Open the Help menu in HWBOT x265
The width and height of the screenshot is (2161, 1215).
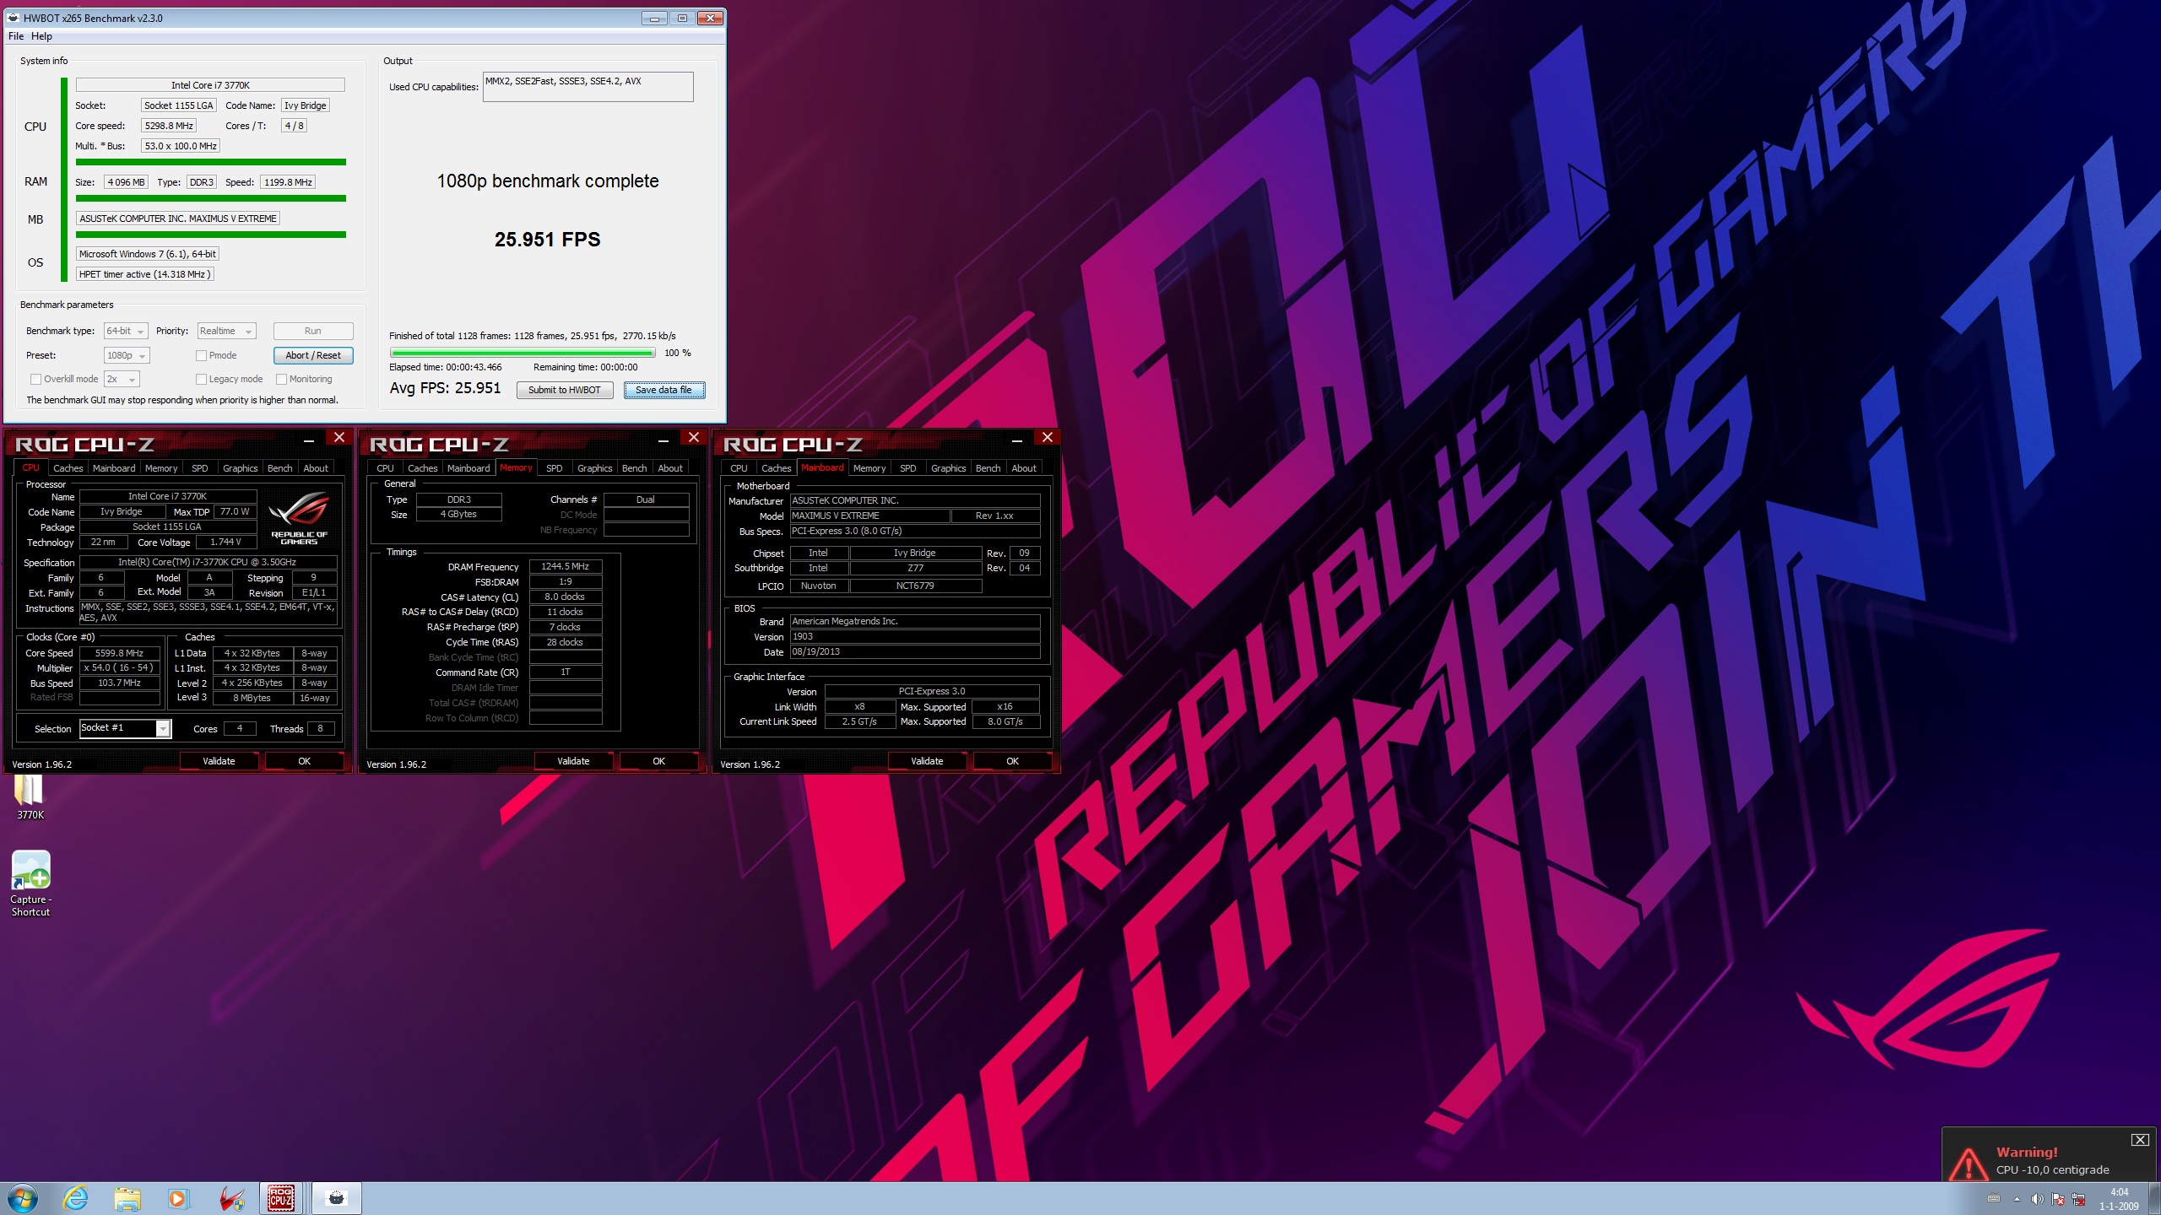point(41,36)
